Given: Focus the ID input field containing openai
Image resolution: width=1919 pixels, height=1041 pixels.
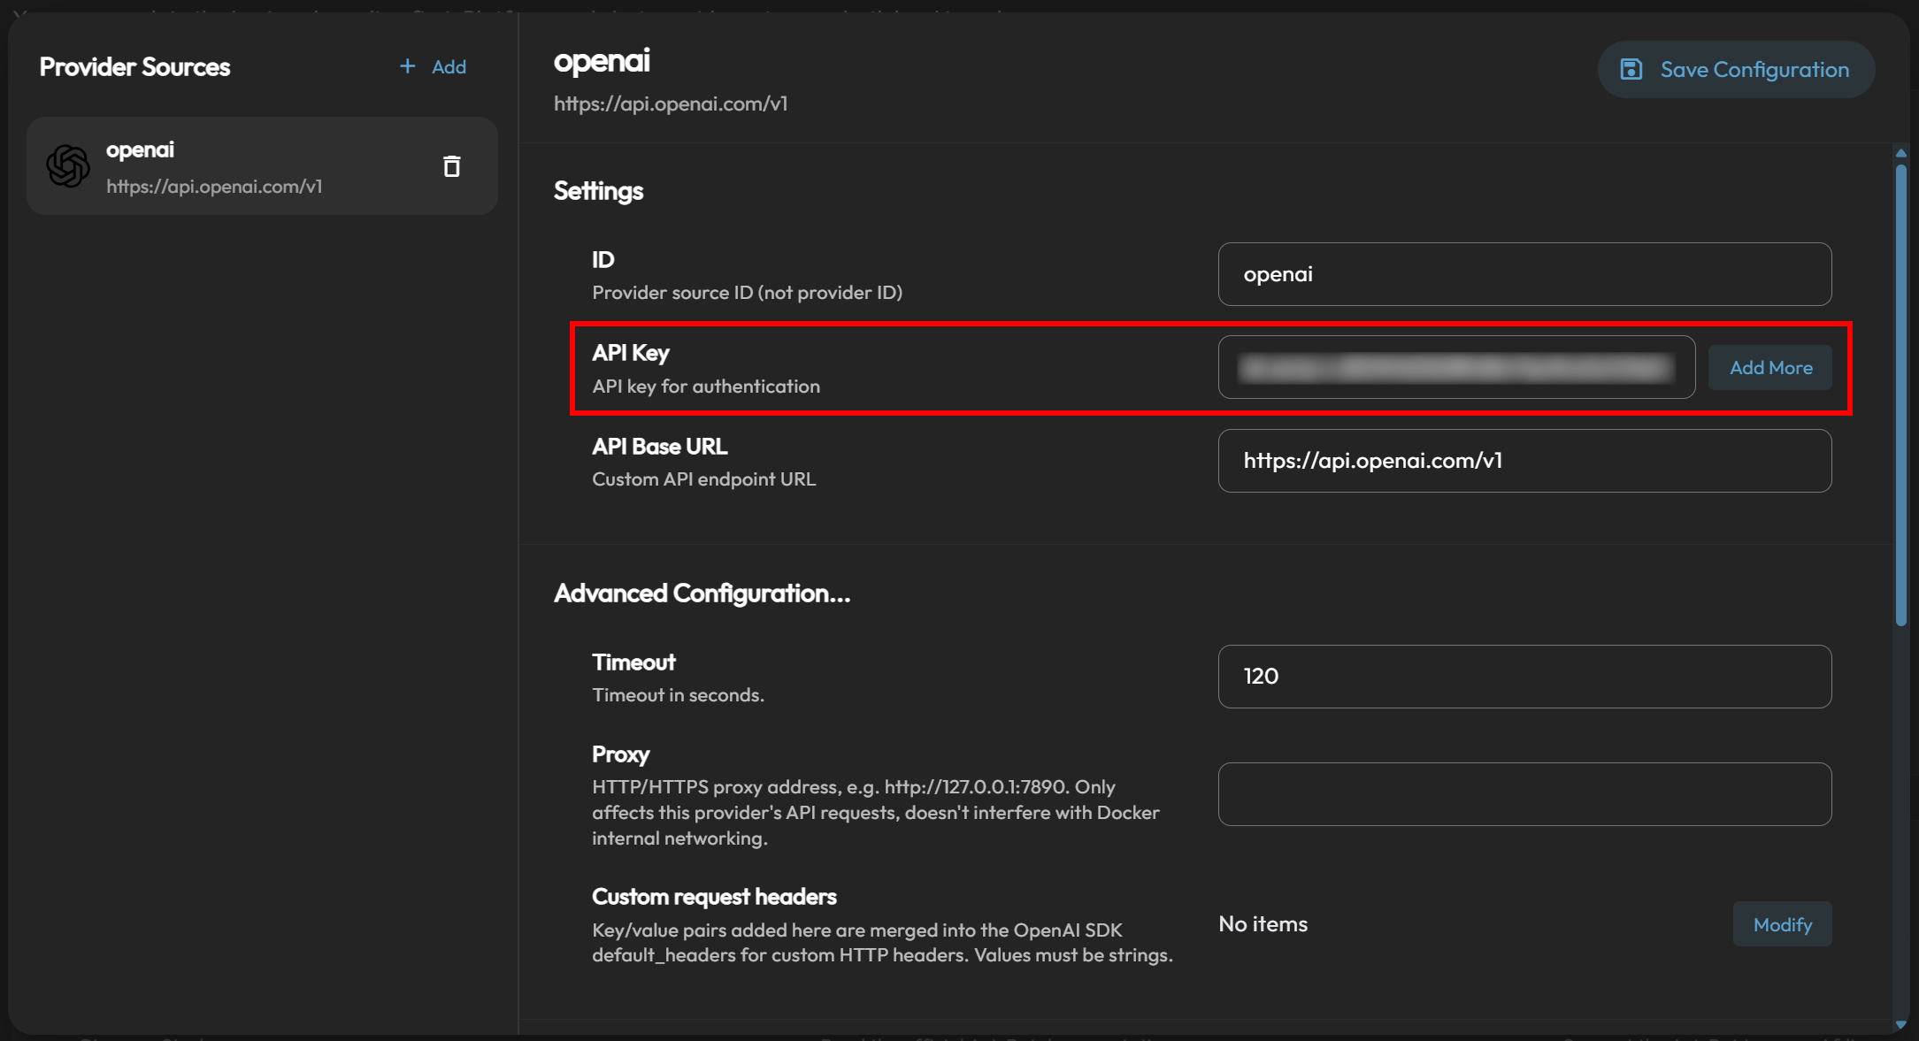Looking at the screenshot, I should 1524,274.
